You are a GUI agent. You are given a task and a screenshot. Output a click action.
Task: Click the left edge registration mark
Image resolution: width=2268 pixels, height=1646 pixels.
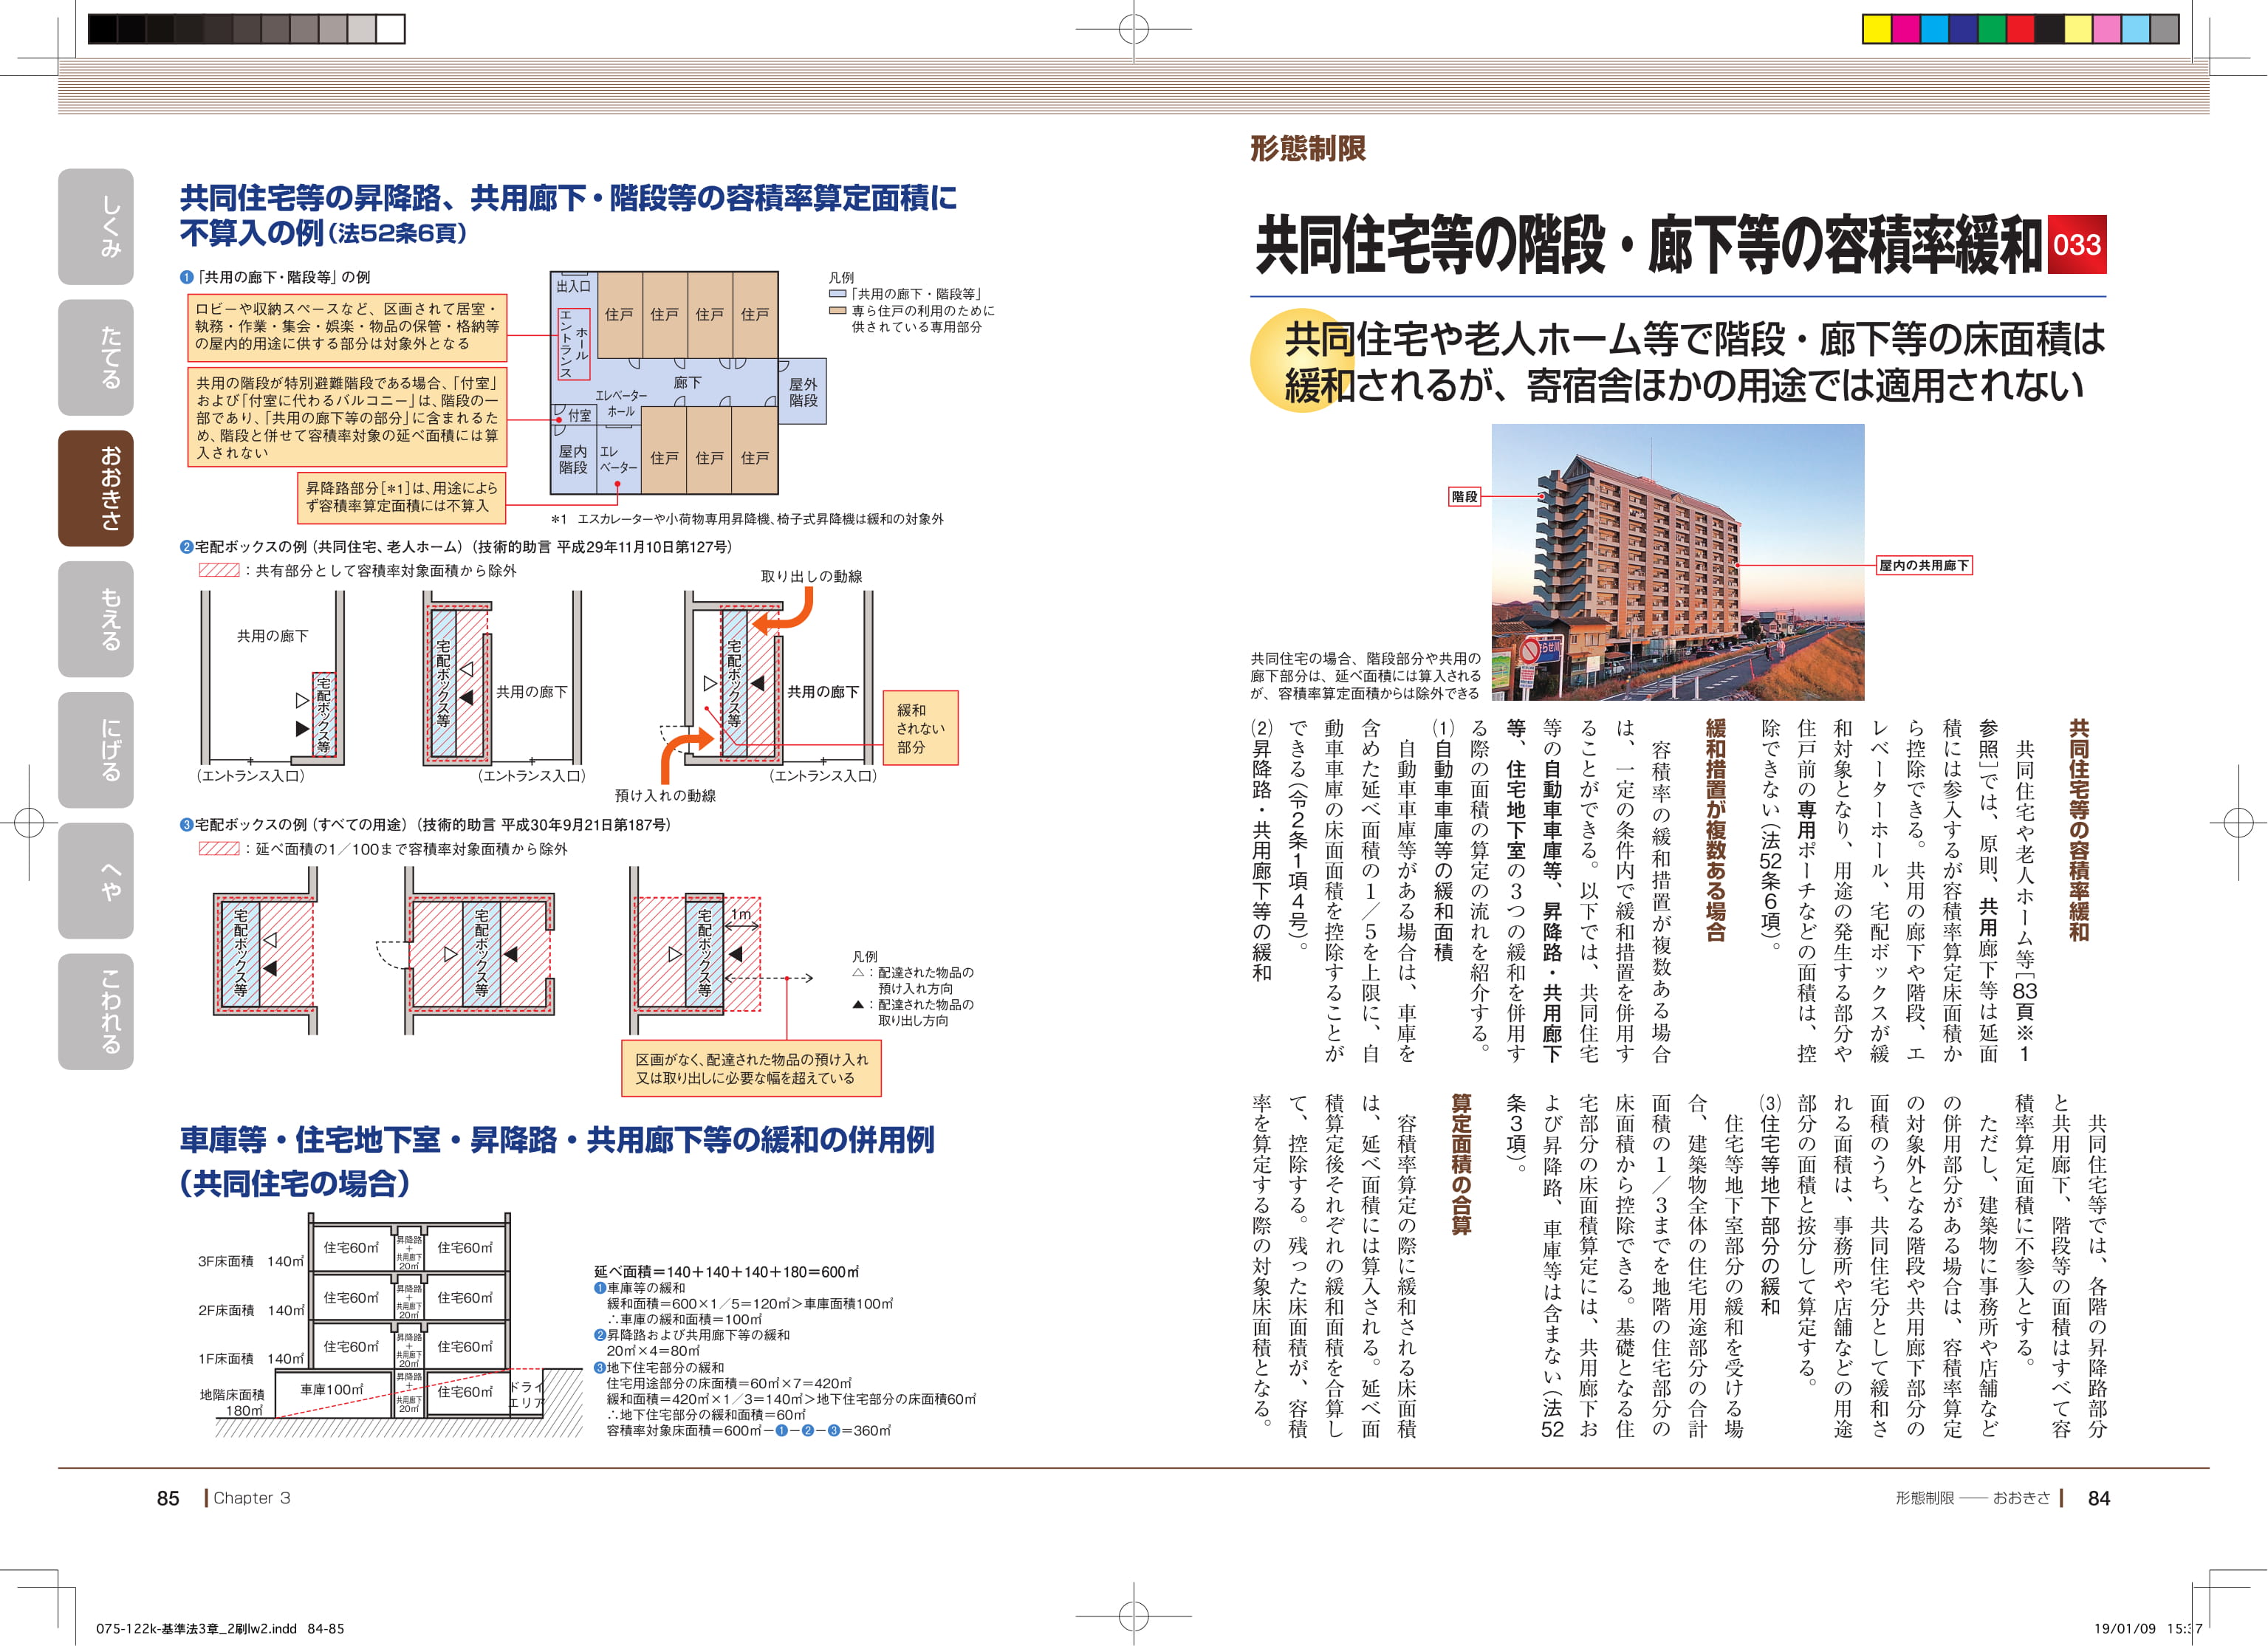tap(29, 823)
